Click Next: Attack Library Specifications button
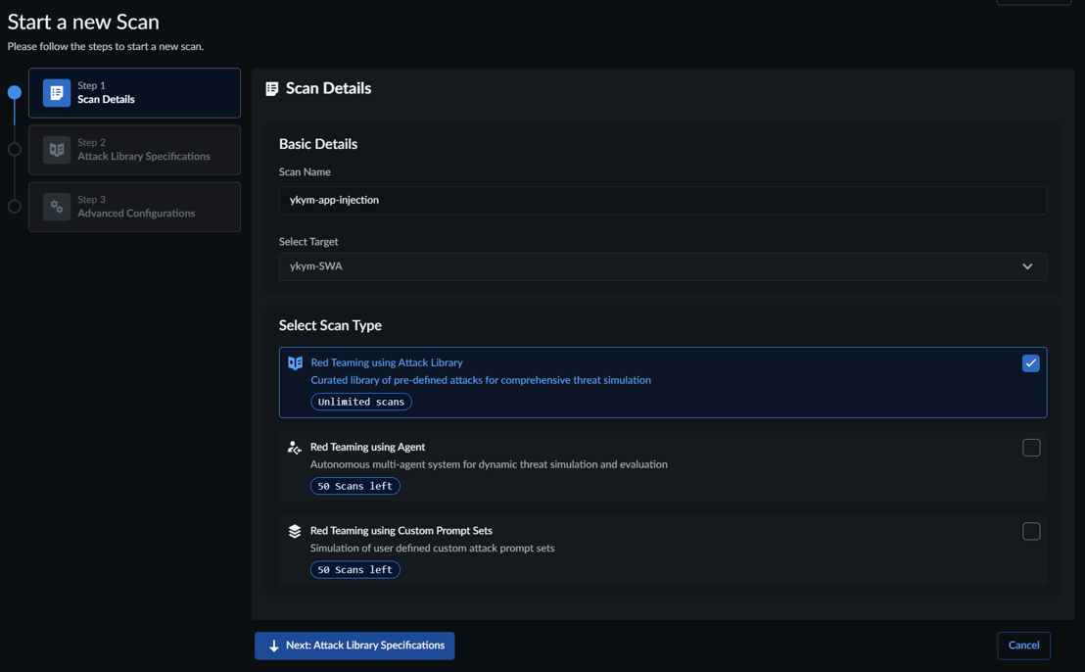Screen dimensions: 1085x672 pos(354,646)
